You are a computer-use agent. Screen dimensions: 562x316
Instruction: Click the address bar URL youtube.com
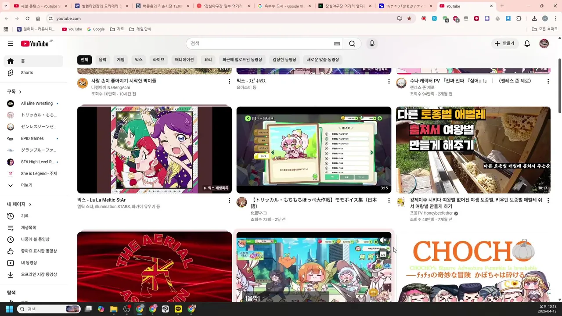(68, 18)
